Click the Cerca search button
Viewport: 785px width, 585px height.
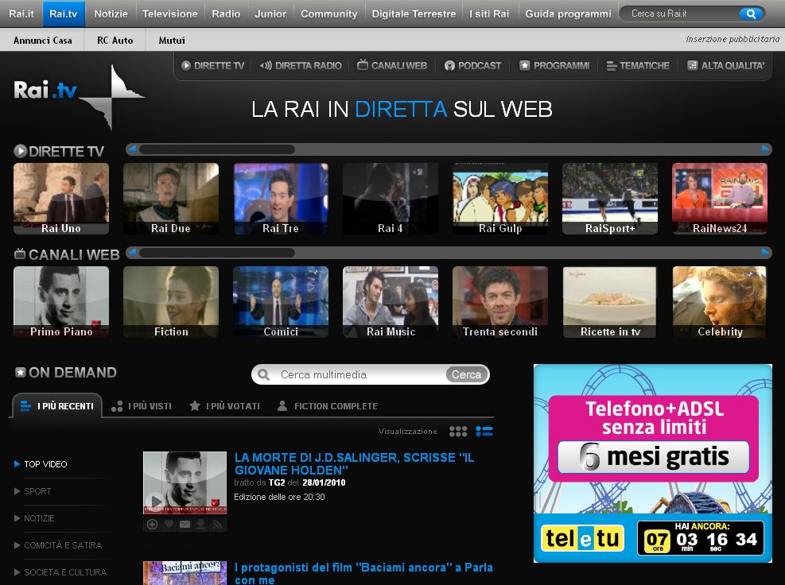click(x=466, y=374)
